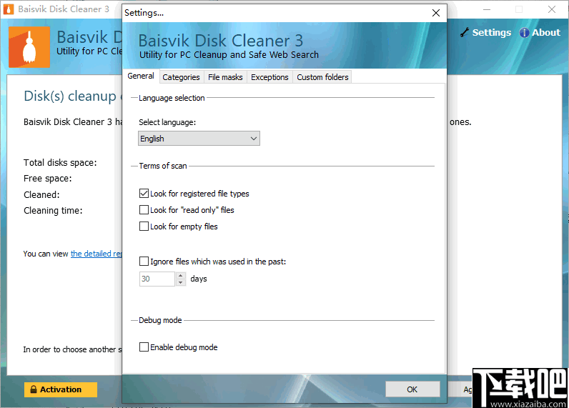Click the "Terms of scan" group heading

pos(163,166)
